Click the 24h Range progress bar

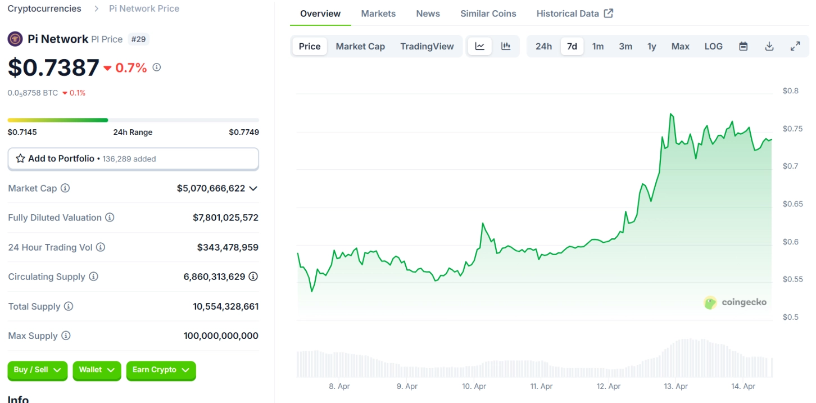coord(133,120)
